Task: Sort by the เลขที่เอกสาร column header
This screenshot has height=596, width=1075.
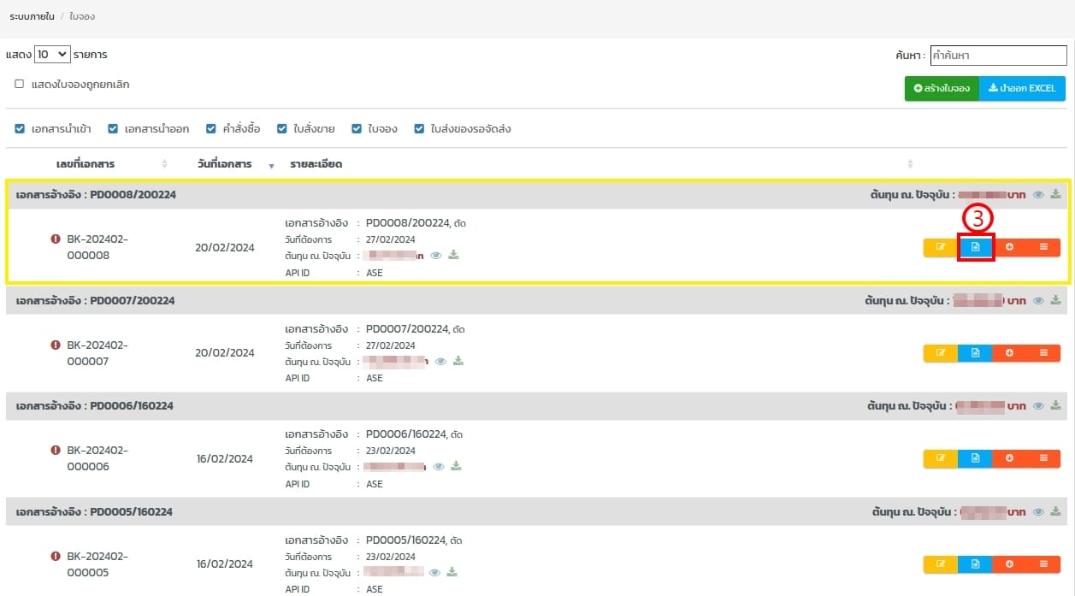Action: (86, 164)
